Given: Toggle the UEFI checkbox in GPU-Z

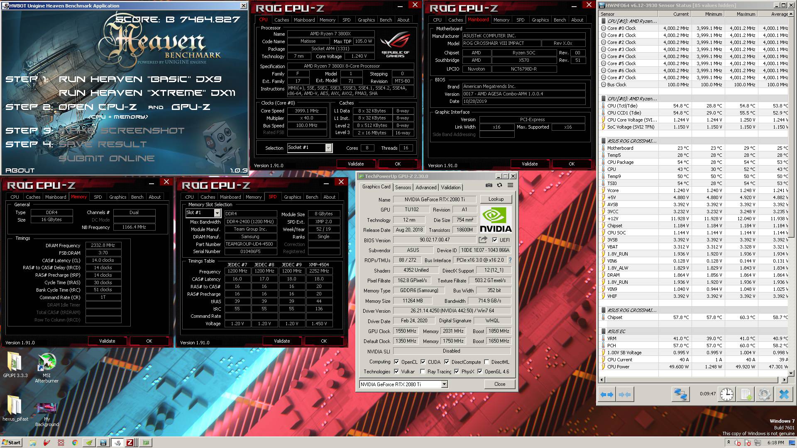Looking at the screenshot, I should tap(495, 240).
